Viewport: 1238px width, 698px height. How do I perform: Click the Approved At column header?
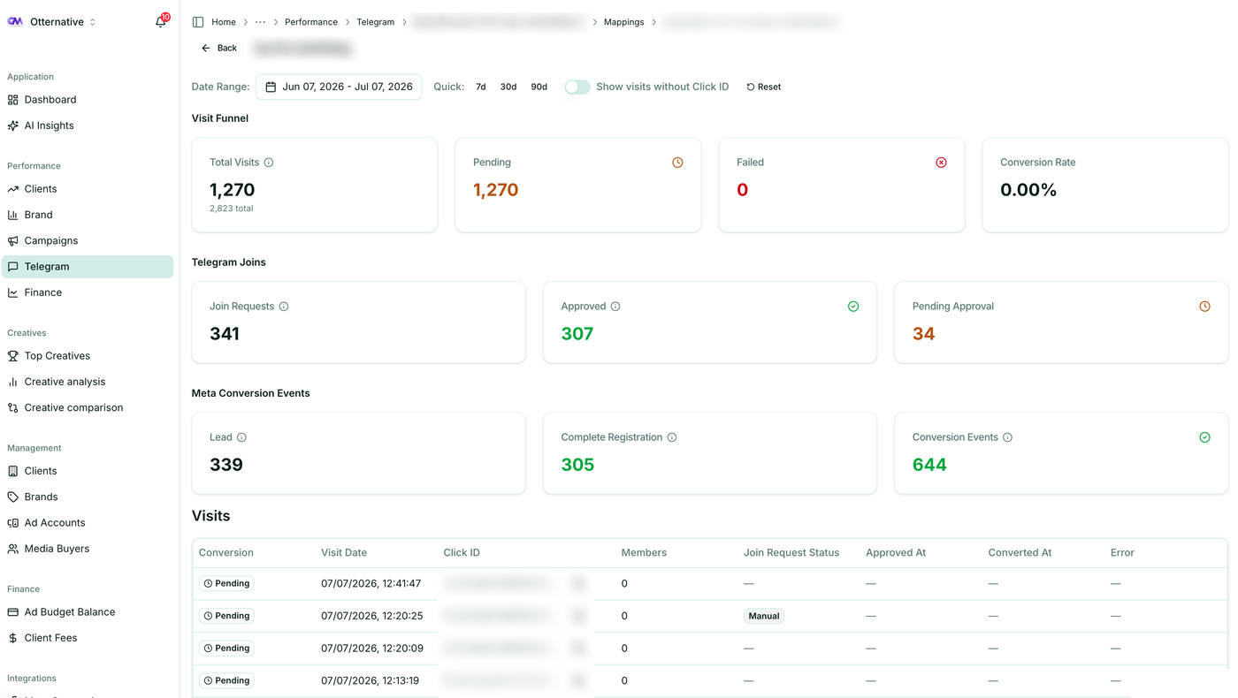tap(896, 552)
